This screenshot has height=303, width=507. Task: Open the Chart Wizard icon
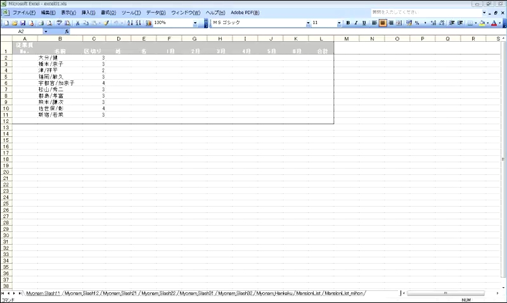click(148, 23)
